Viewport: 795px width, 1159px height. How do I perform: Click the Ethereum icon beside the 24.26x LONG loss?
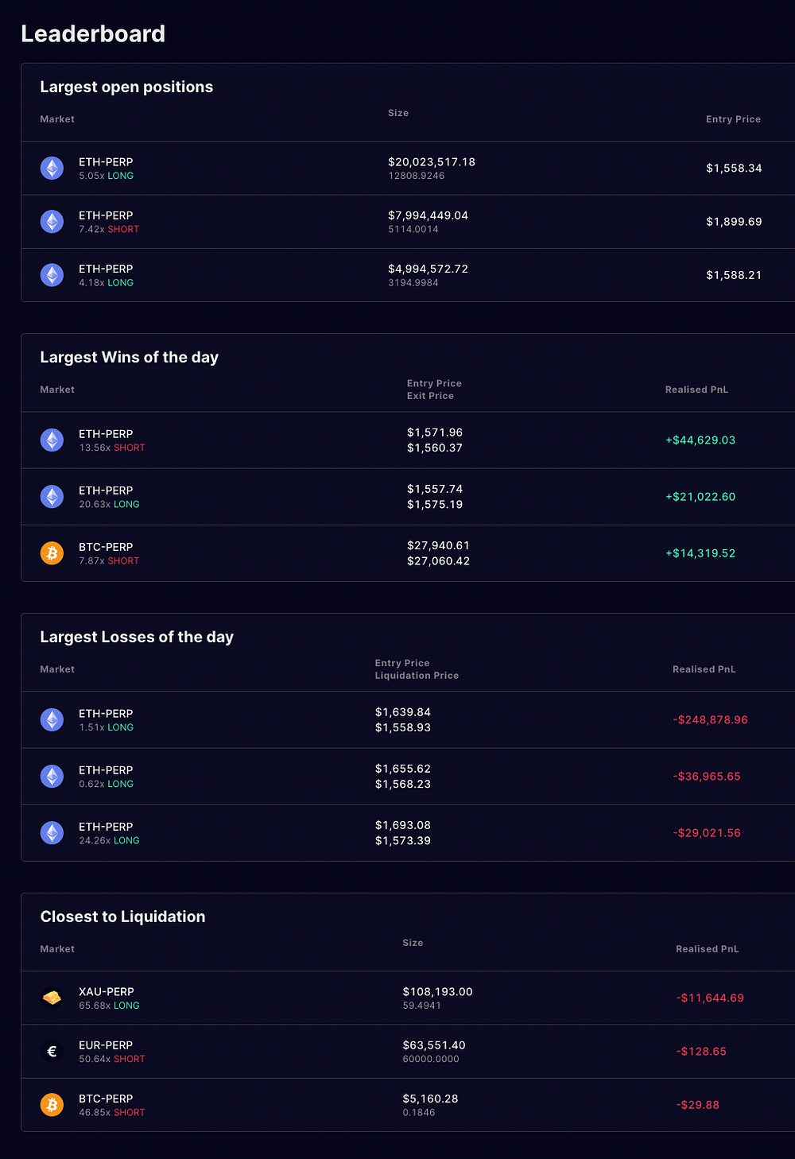52,833
